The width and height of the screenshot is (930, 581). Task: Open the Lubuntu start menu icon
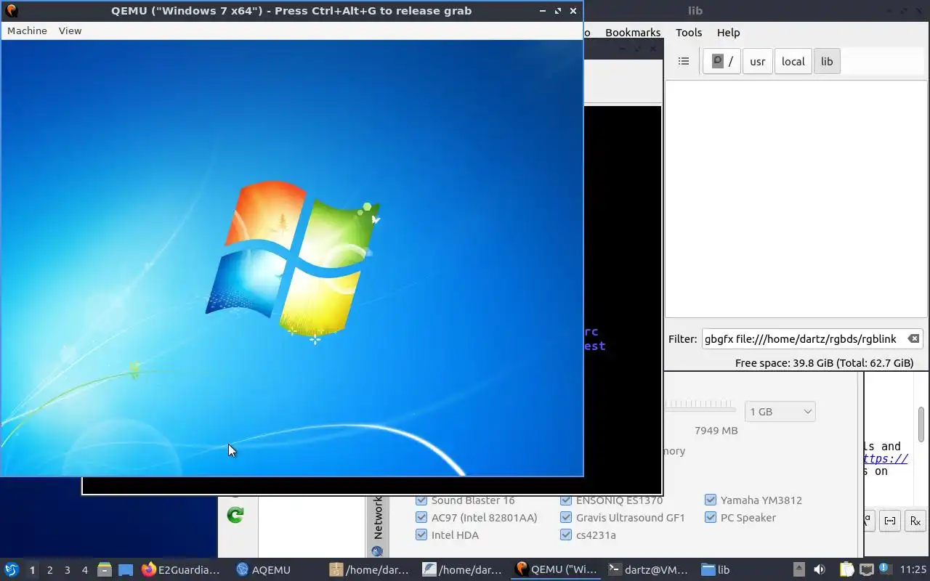(12, 569)
